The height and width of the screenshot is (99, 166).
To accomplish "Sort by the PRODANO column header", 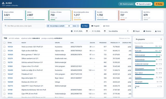I will (103, 43).
